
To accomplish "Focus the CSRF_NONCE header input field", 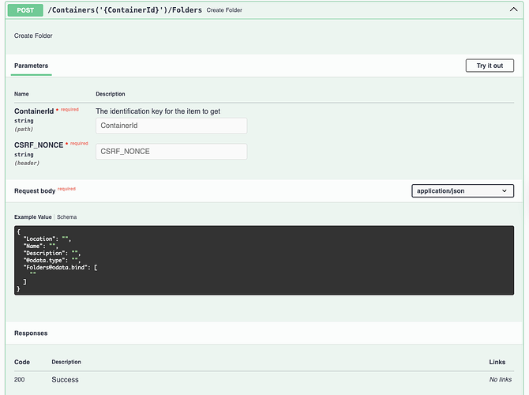I will click(x=171, y=151).
